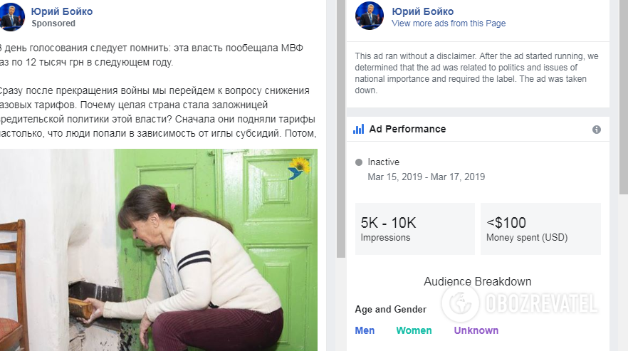Click the 5K - 10K Impressions box
The width and height of the screenshot is (628, 351).
414,229
